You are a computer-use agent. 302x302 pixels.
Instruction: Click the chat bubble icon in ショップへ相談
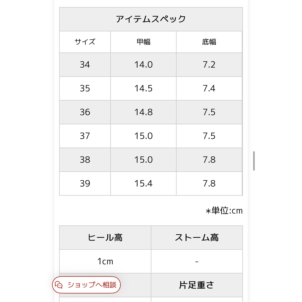[58, 285]
